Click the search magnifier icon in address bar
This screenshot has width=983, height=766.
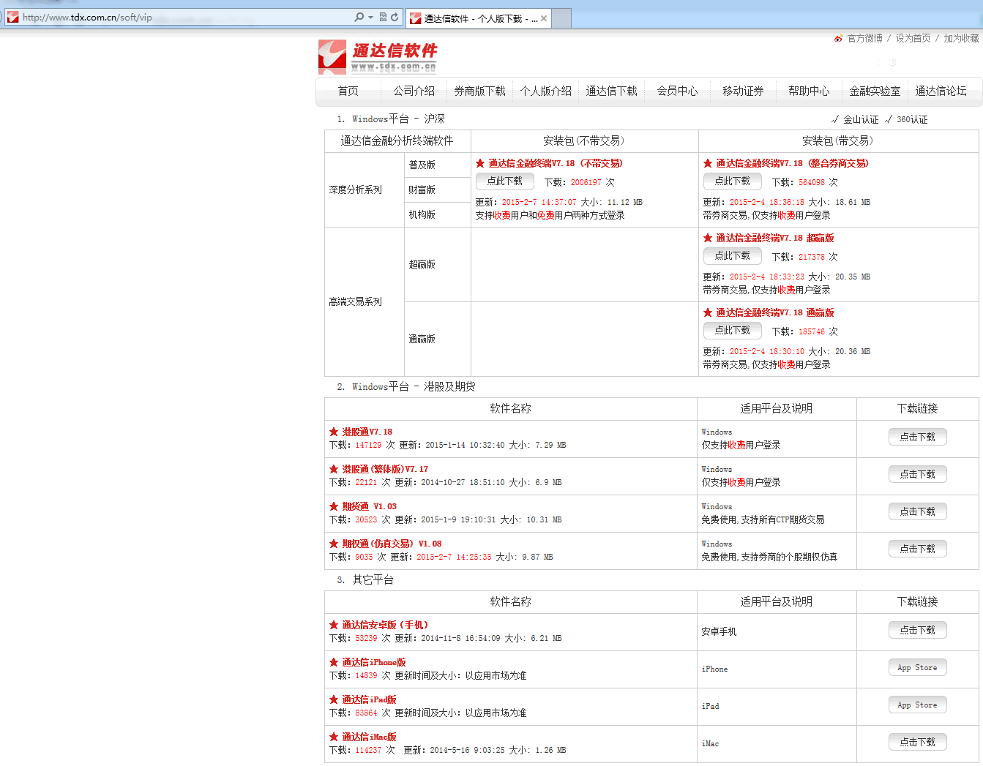pos(359,17)
